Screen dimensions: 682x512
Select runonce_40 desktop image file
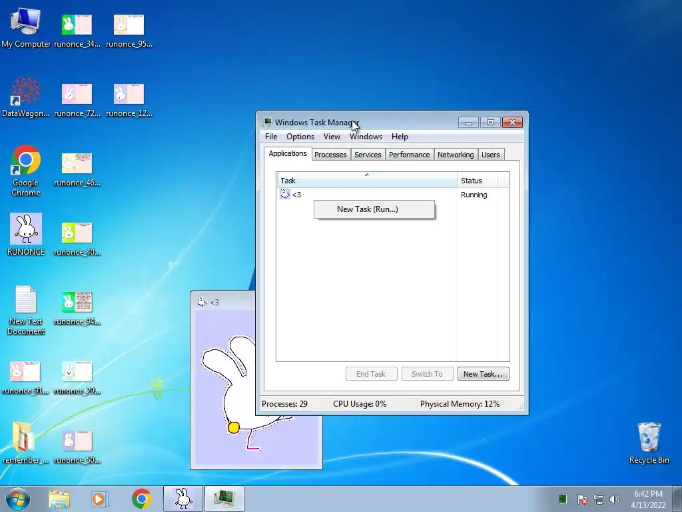point(77,238)
